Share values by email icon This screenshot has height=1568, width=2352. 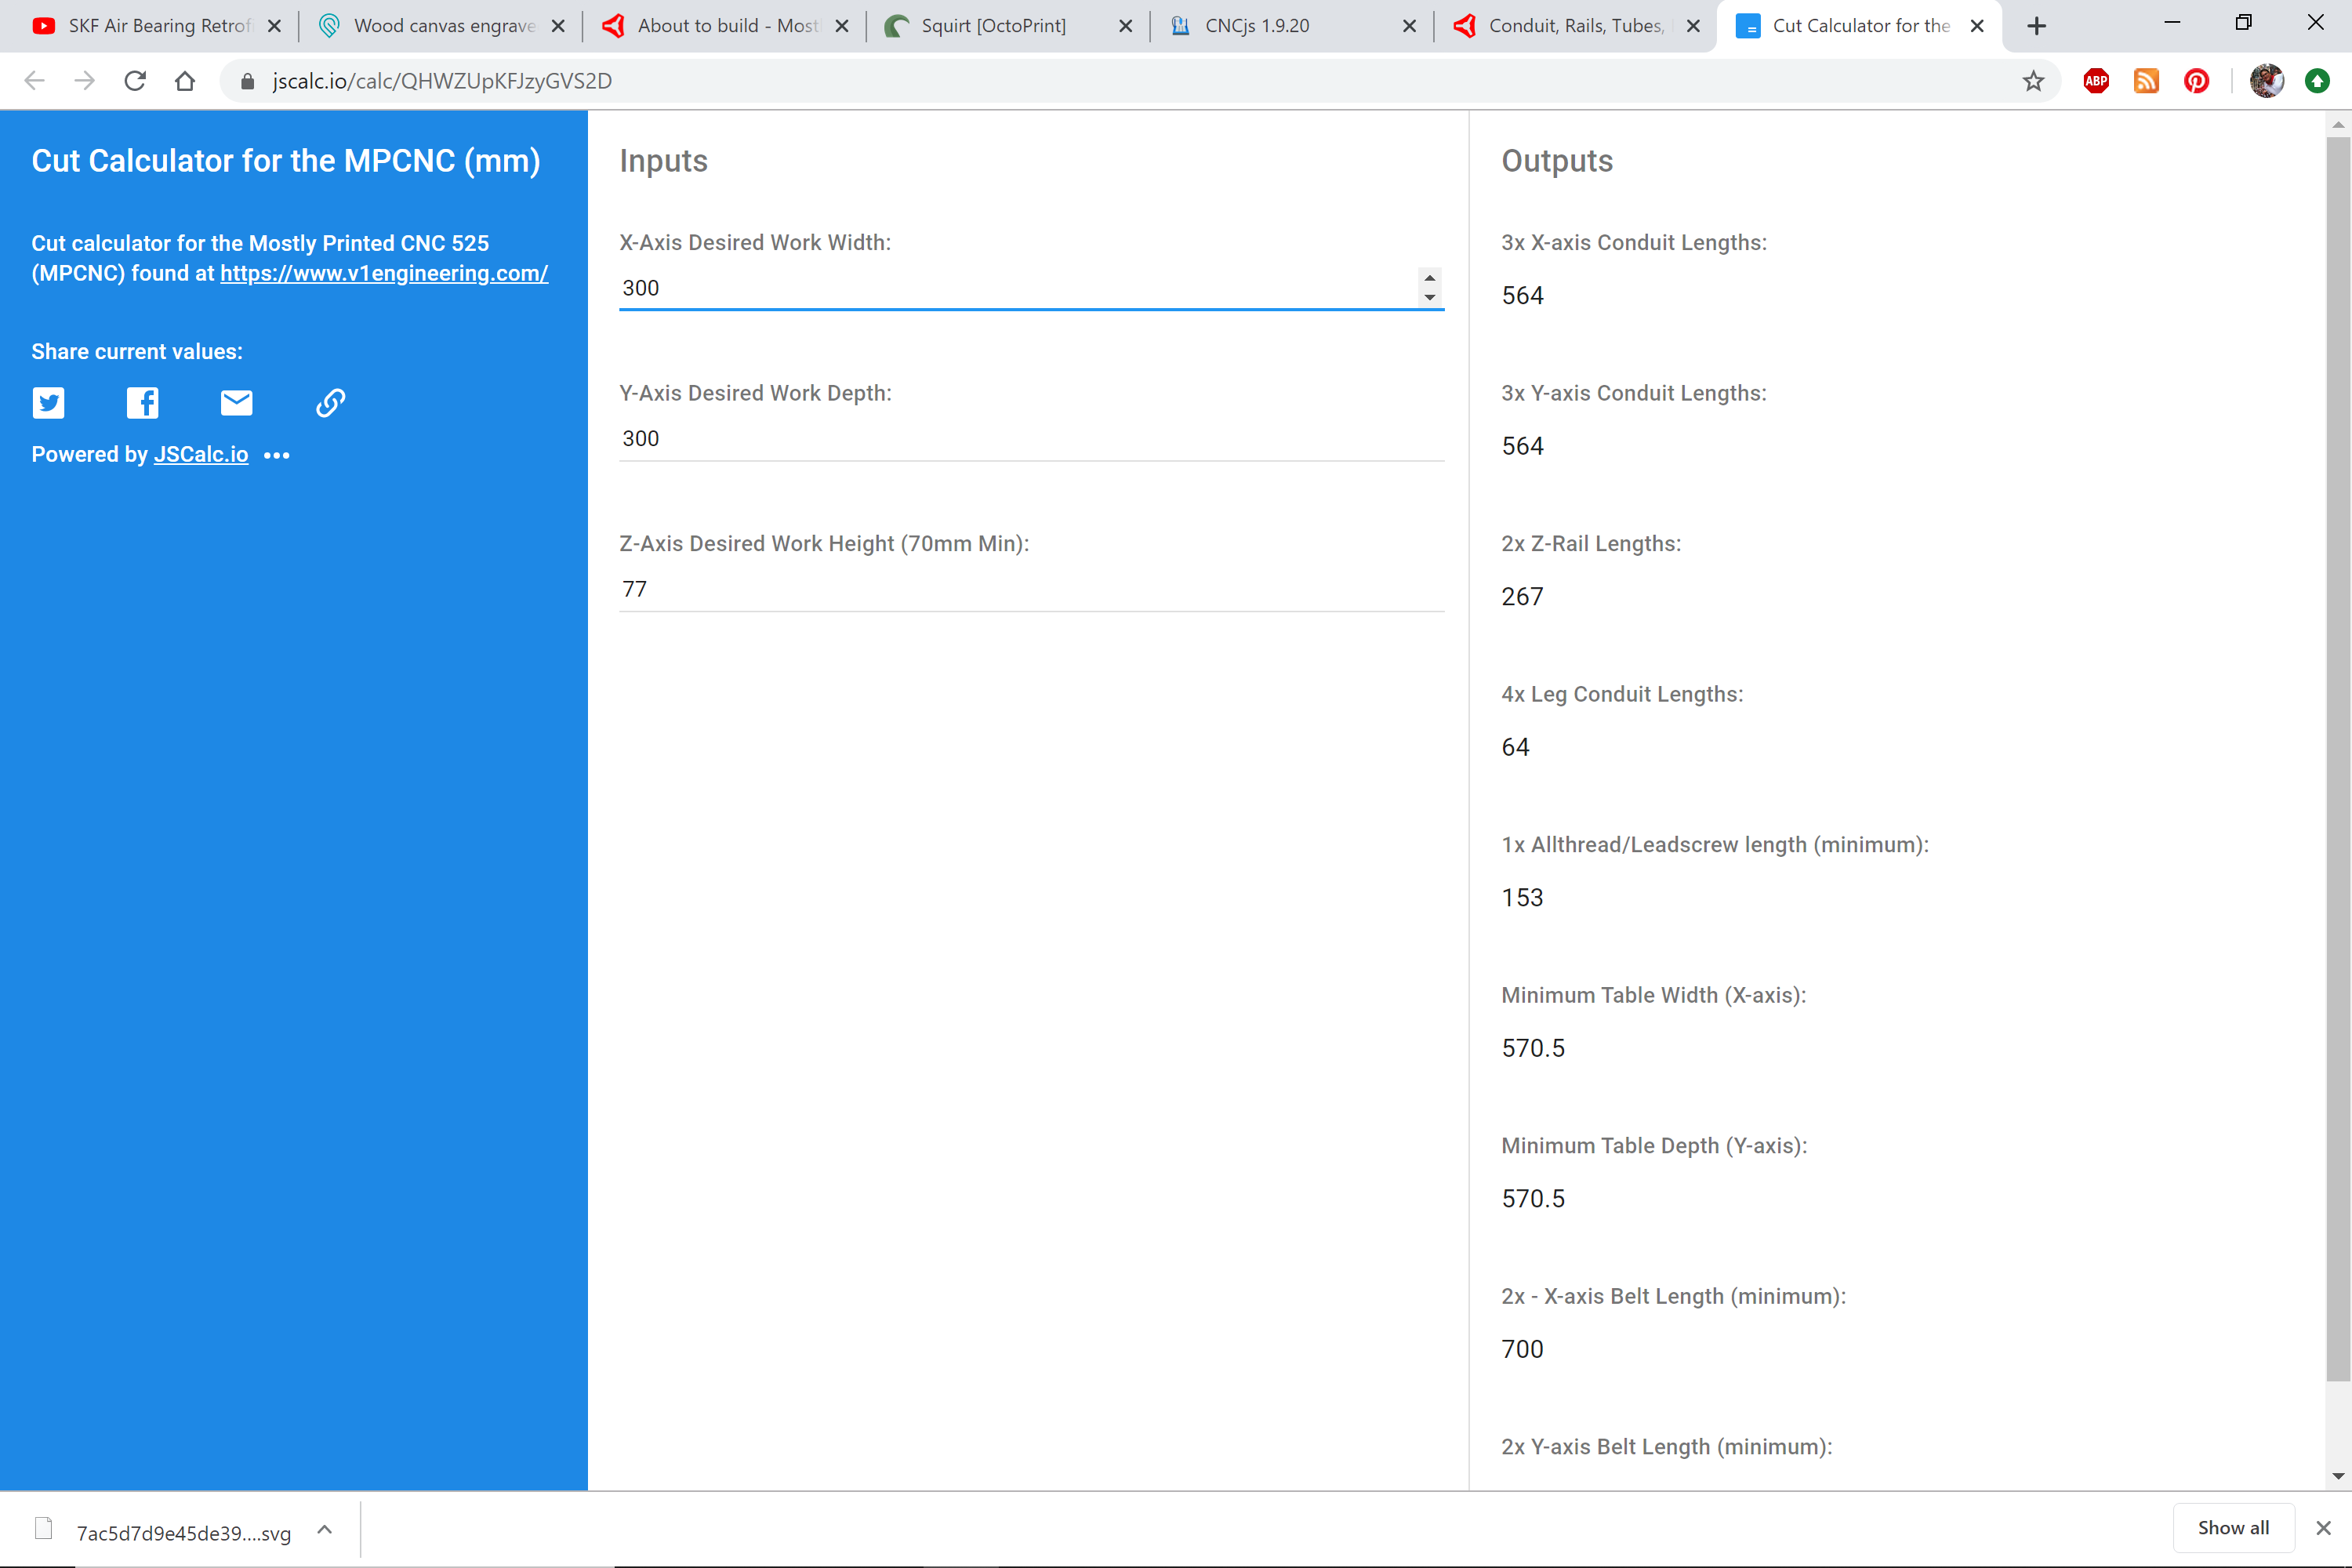(236, 403)
